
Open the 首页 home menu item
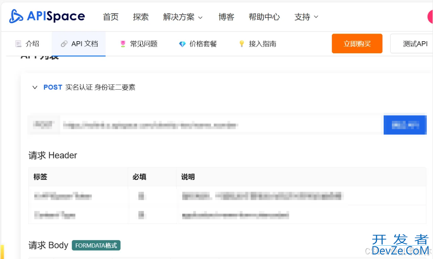point(111,17)
